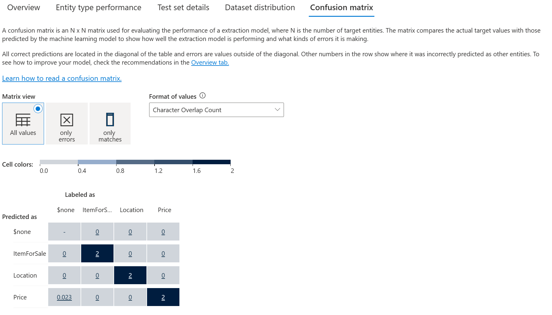Viewport: 552px width, 315px height.
Task: Open Learn how to read a confusion matrix
Action: pos(62,78)
